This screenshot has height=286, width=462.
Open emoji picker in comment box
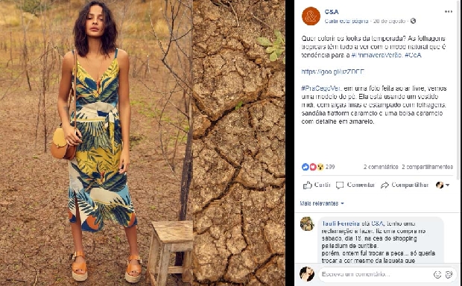tap(437, 275)
